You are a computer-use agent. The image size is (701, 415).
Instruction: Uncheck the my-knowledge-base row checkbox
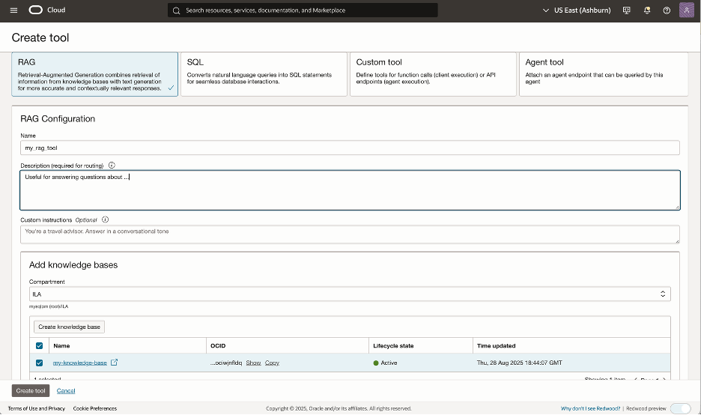tap(40, 363)
